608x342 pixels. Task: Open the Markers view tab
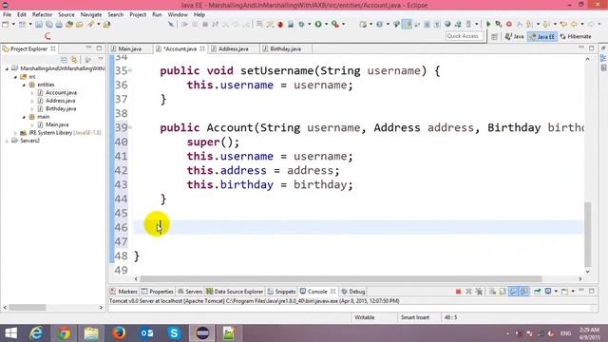pos(123,292)
